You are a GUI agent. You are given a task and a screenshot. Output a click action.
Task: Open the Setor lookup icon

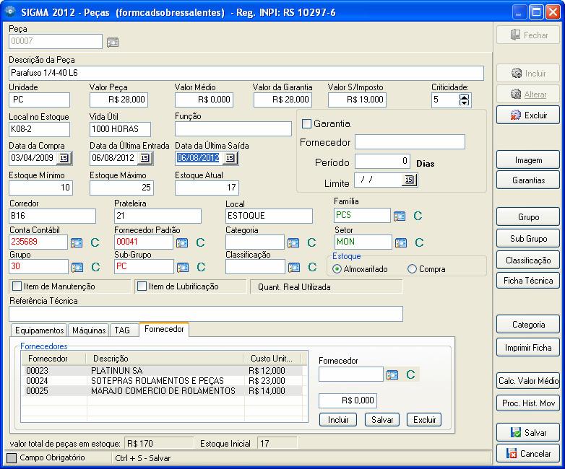401,242
